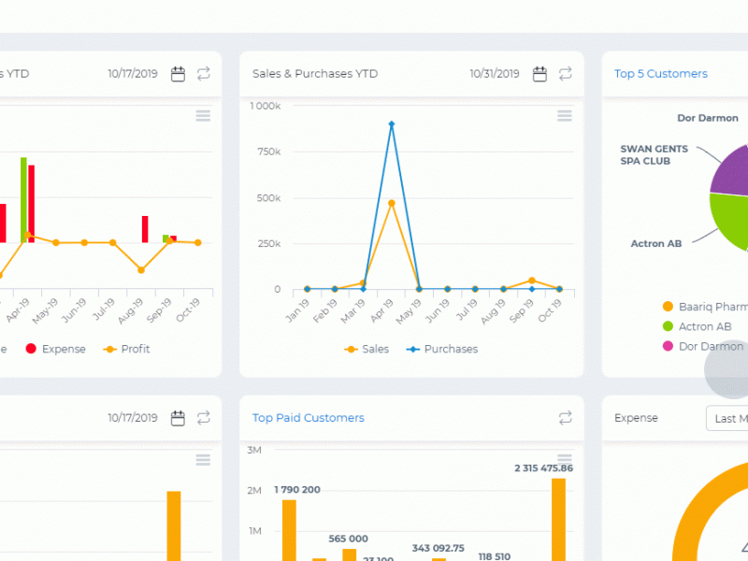This screenshot has height=561, width=748.
Task: Toggle Sales series in chart legend
Action: pos(367,349)
